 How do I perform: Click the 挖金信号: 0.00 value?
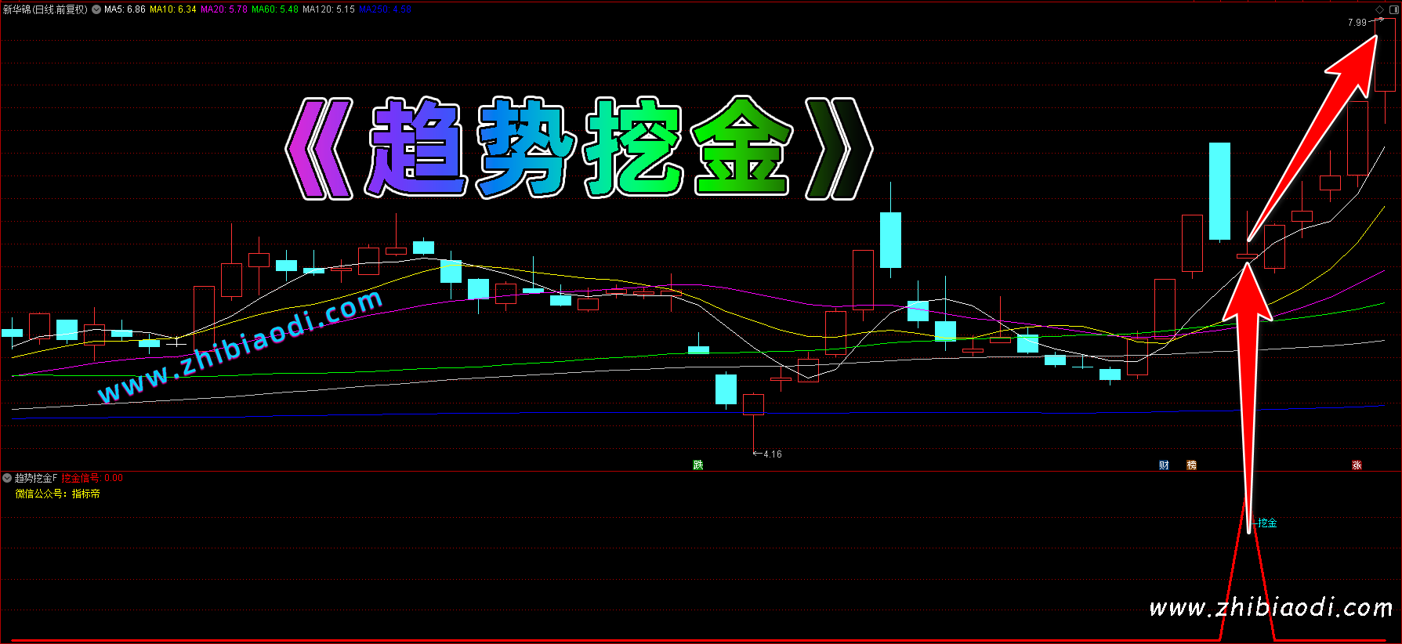pyautogui.click(x=92, y=477)
